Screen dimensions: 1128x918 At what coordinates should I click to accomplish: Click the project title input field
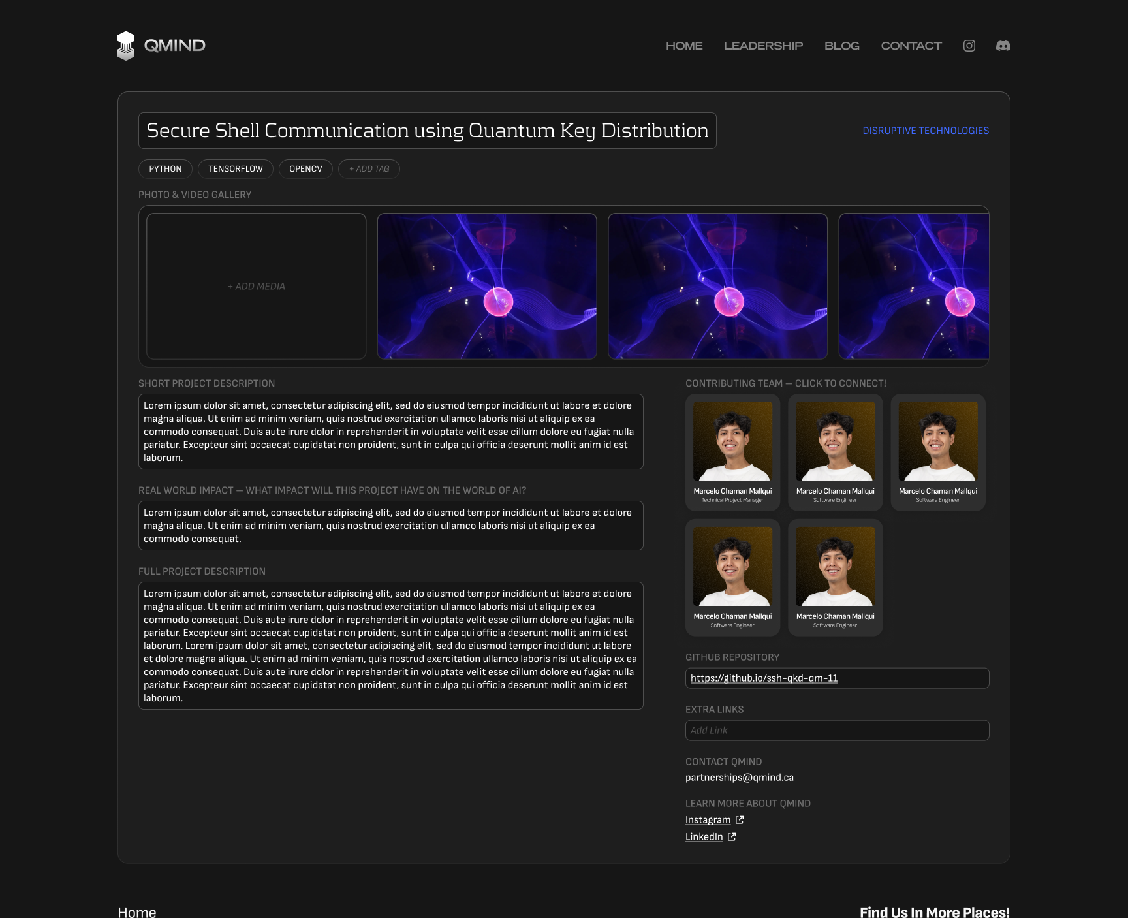pos(428,131)
